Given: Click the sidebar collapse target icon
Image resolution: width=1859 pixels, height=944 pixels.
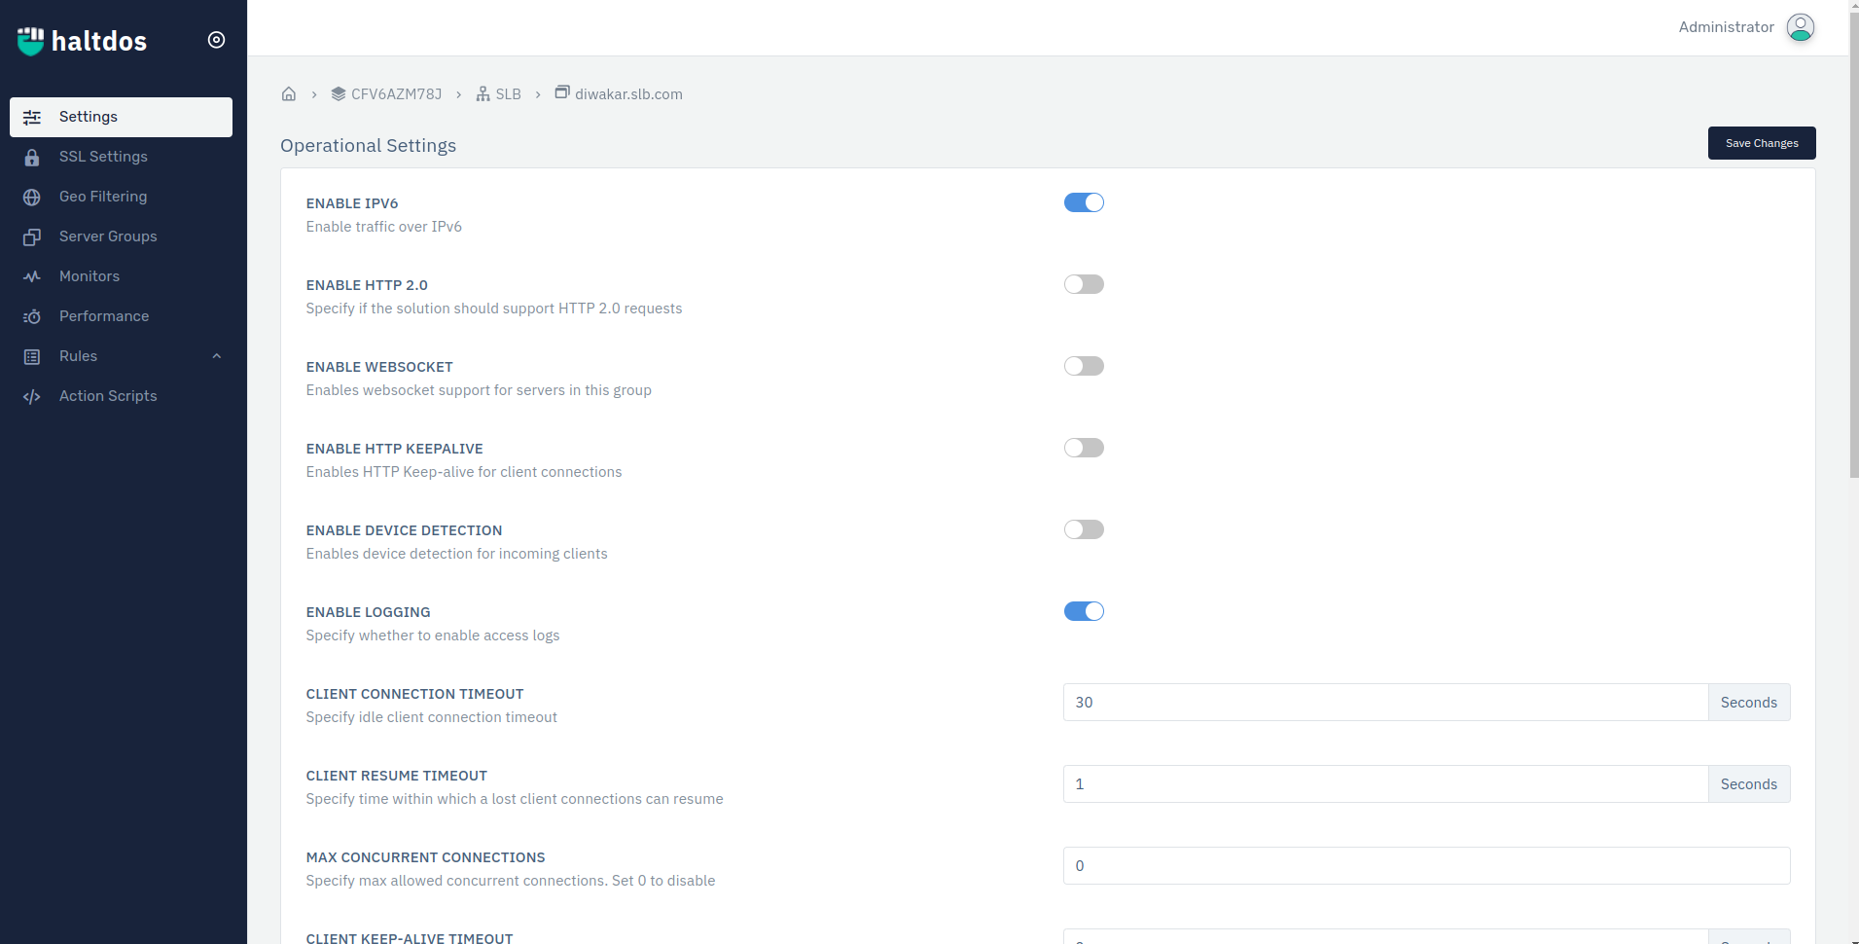Looking at the screenshot, I should (216, 40).
